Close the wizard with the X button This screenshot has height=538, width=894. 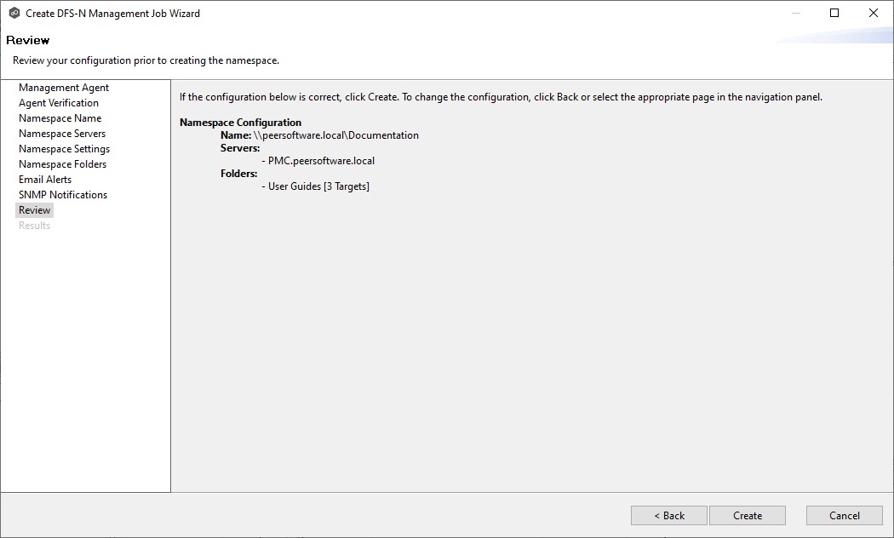coord(873,14)
